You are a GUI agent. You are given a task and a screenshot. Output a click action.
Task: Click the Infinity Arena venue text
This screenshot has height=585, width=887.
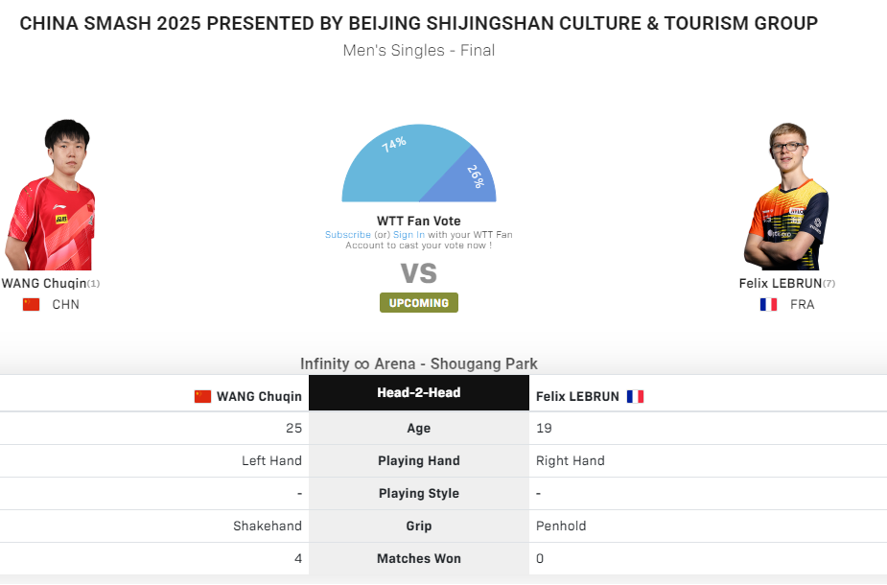419,363
